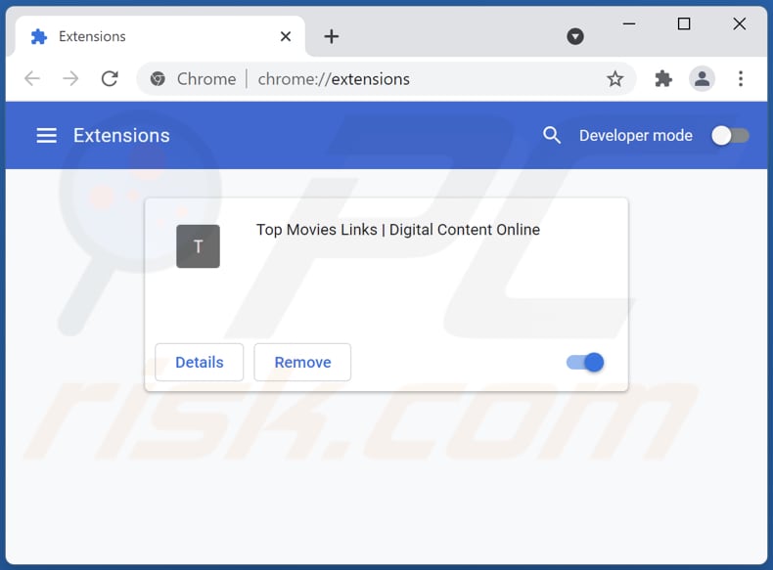Click the Top Movies Links extension title
The height and width of the screenshot is (570, 773).
(398, 230)
